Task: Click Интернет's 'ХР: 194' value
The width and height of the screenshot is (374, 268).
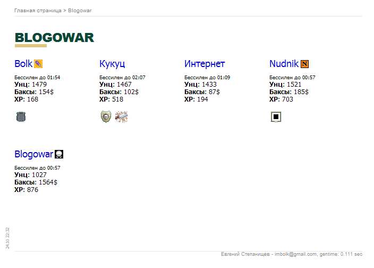Action: 196,99
